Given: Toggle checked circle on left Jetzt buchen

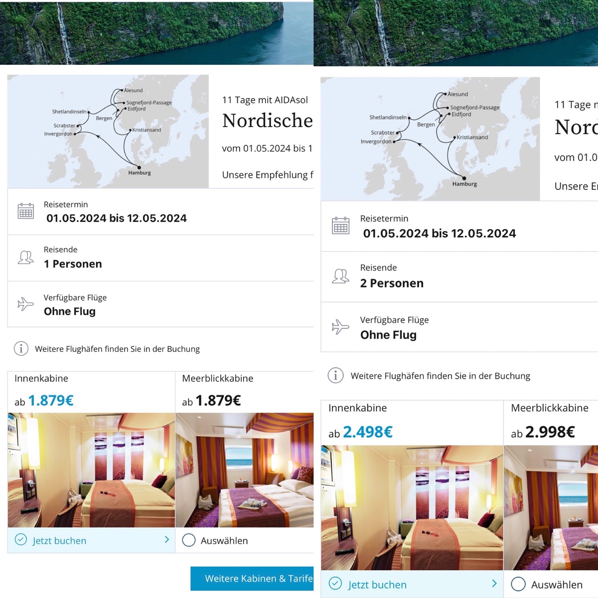Looking at the screenshot, I should click(21, 540).
